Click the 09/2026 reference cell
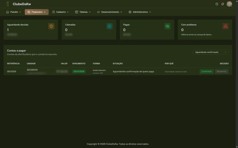 coord(12,71)
